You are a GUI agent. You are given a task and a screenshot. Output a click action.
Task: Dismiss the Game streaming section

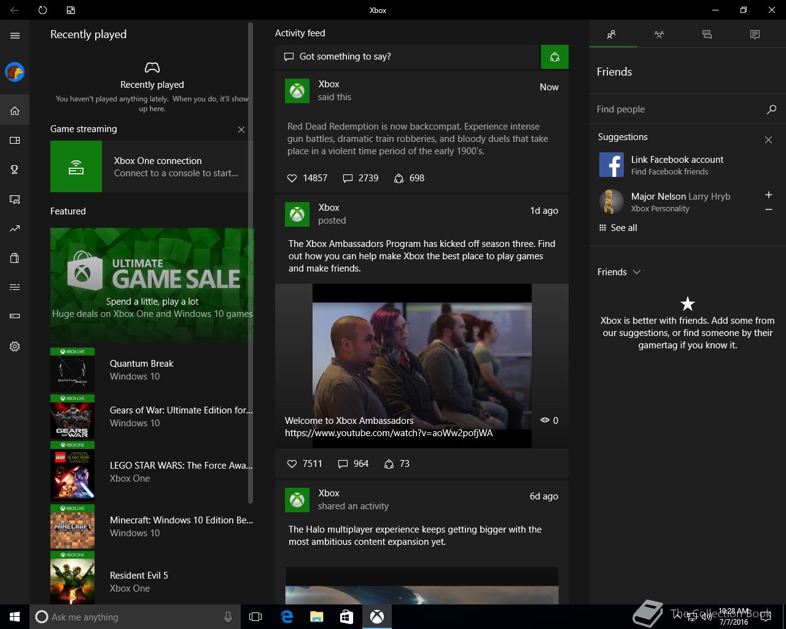(x=241, y=130)
